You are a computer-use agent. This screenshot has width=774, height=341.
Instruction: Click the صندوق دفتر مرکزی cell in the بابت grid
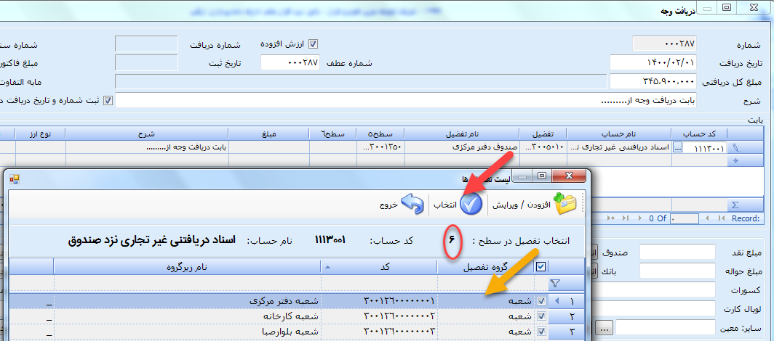(x=462, y=147)
